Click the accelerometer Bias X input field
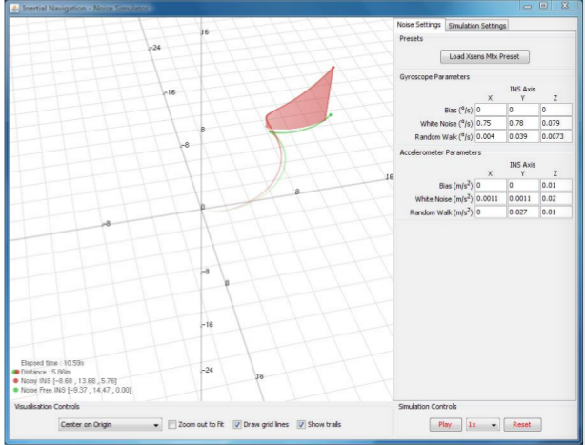This screenshot has width=585, height=445. tap(491, 186)
